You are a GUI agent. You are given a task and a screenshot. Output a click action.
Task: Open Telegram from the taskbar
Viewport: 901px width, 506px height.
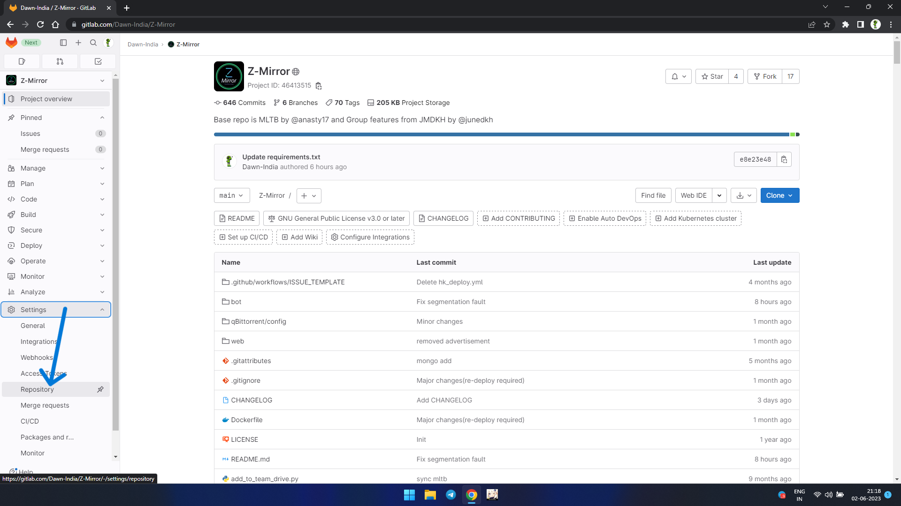click(450, 495)
